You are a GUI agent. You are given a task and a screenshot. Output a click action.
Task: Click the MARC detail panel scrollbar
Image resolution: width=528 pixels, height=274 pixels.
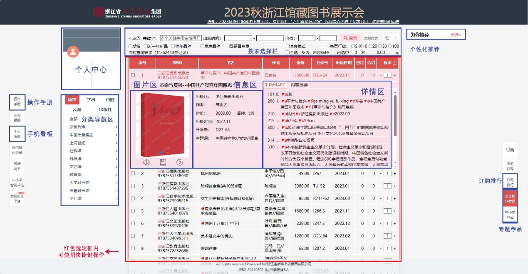(x=395, y=115)
